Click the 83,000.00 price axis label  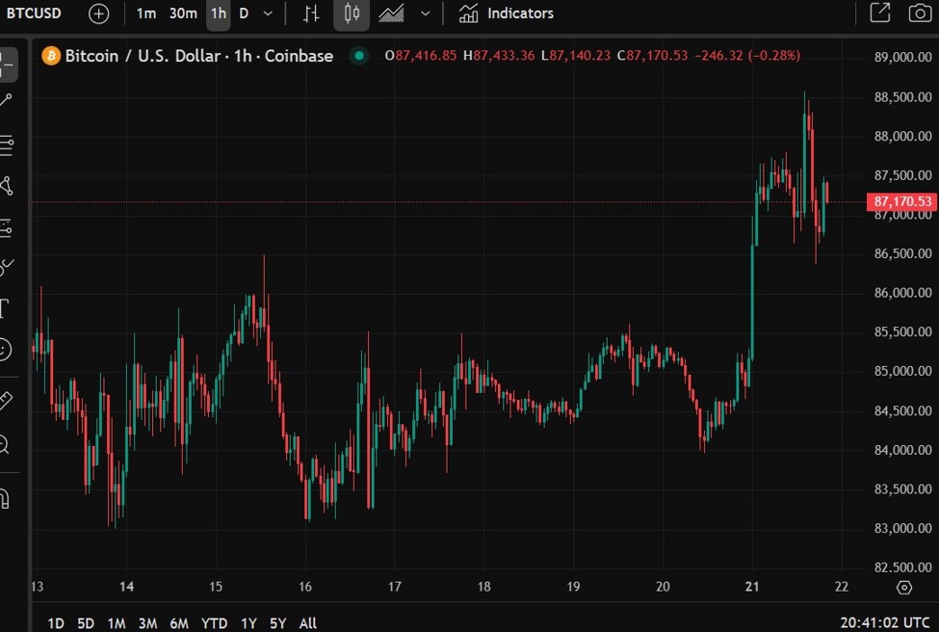902,528
